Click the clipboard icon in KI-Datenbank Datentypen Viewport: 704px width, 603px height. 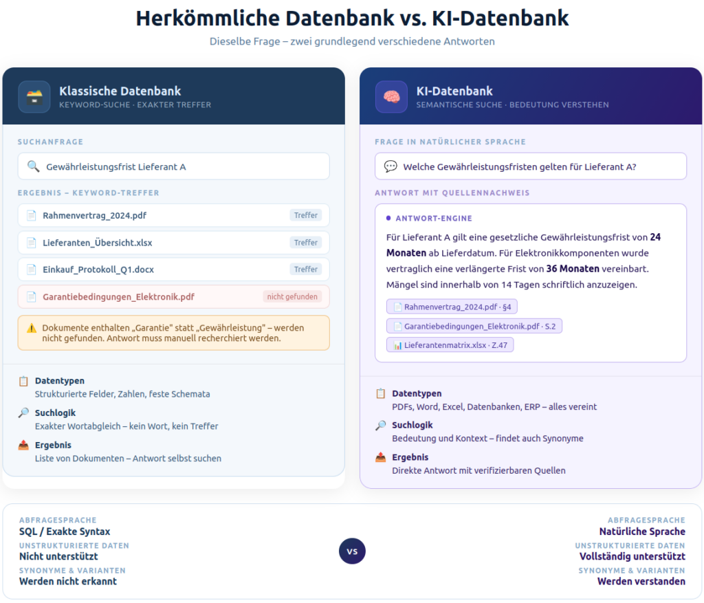click(381, 394)
